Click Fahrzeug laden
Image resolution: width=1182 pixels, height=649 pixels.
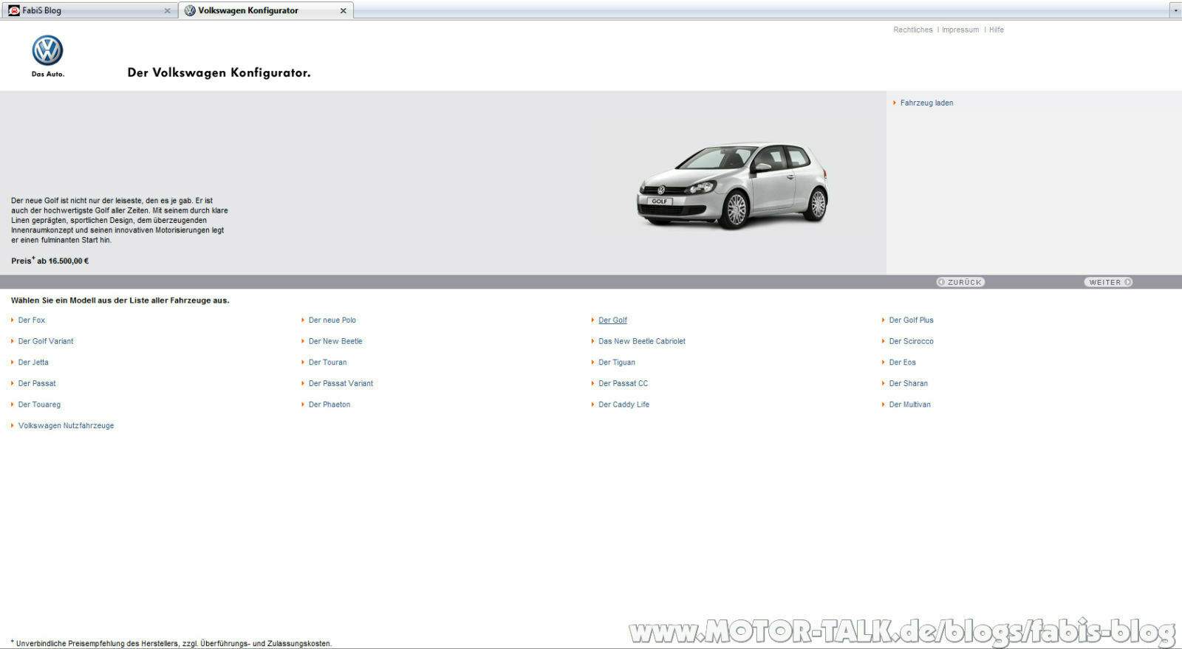(926, 103)
